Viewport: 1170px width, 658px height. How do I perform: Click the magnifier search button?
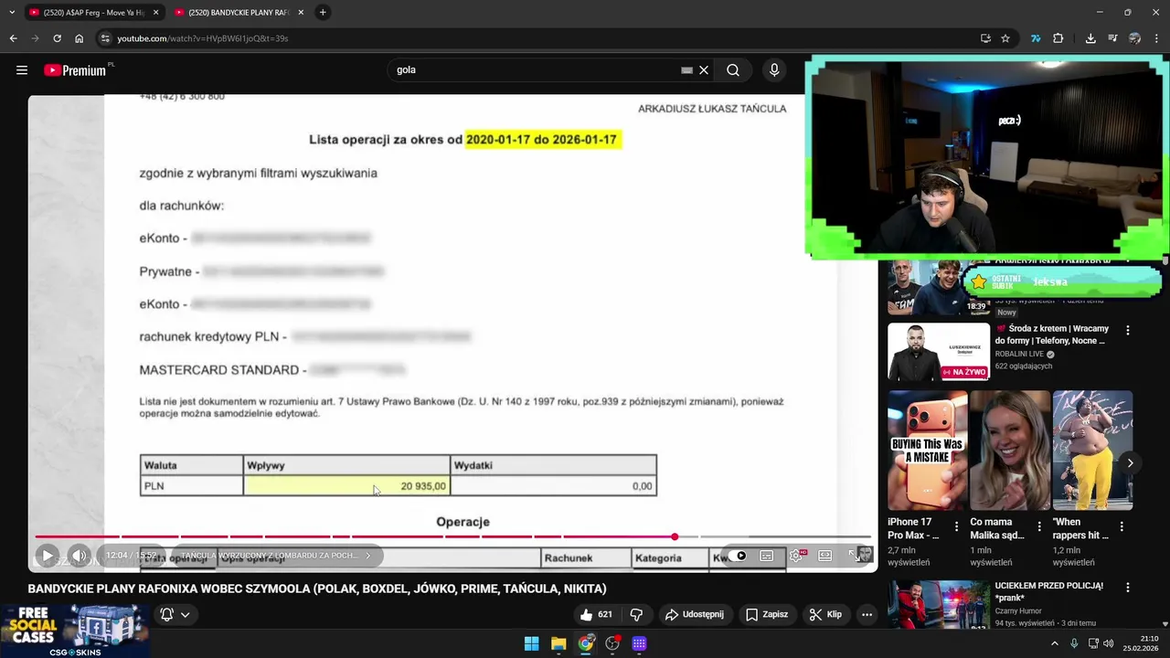coord(733,70)
